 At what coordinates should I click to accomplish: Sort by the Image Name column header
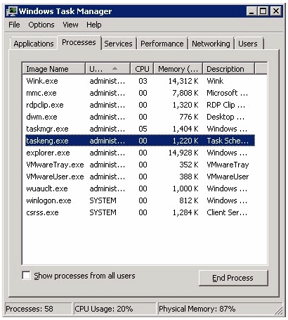click(x=54, y=69)
